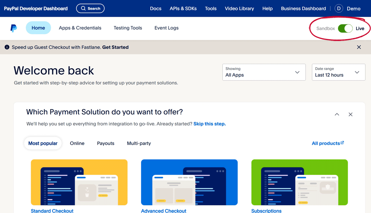The image size is (371, 213).
Task: Collapse the Payment Solution section chevron
Action: pos(337,114)
